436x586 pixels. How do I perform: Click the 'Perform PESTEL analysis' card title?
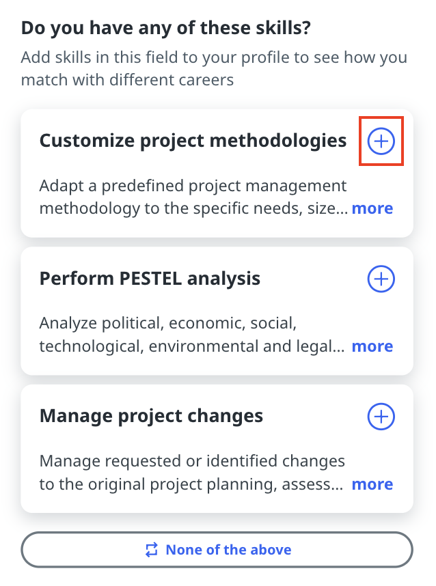click(150, 279)
